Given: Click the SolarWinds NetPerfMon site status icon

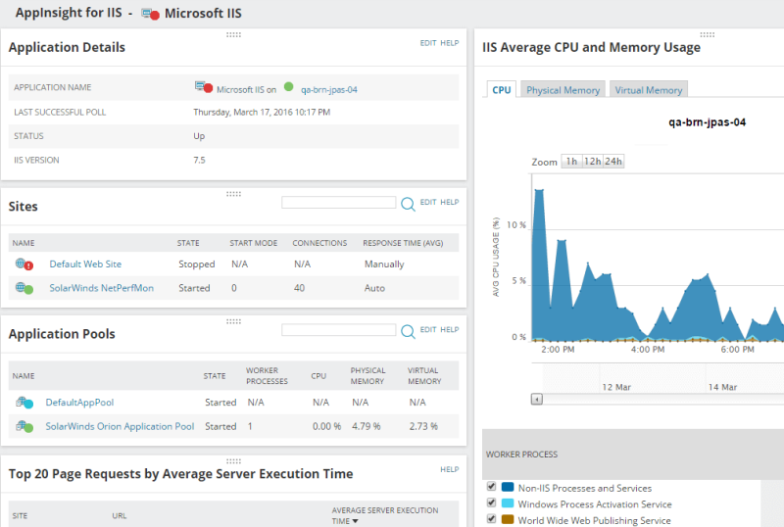Looking at the screenshot, I should click(x=24, y=288).
